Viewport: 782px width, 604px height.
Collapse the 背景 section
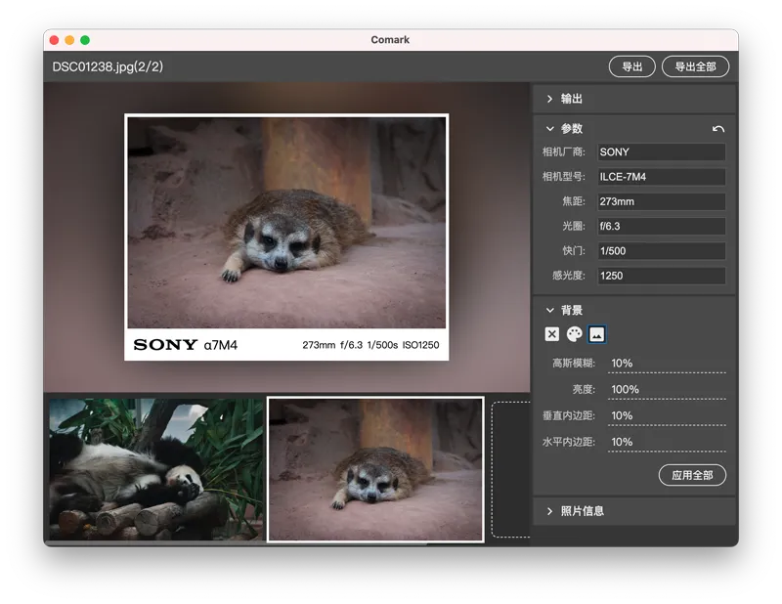click(x=549, y=310)
